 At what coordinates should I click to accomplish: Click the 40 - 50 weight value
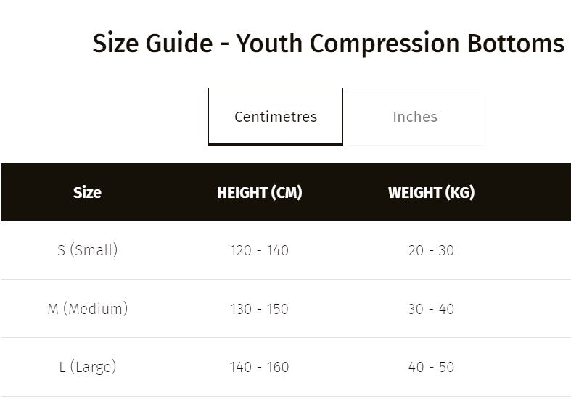pos(431,367)
